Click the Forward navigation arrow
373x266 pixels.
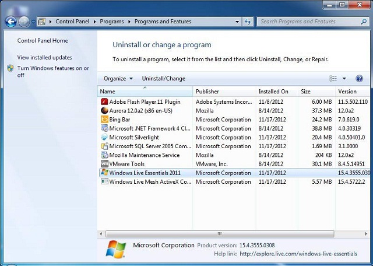pyautogui.click(x=24, y=22)
